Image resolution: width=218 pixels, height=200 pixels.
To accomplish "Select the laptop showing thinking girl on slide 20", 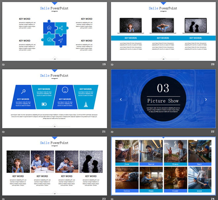I will coord(130,26).
